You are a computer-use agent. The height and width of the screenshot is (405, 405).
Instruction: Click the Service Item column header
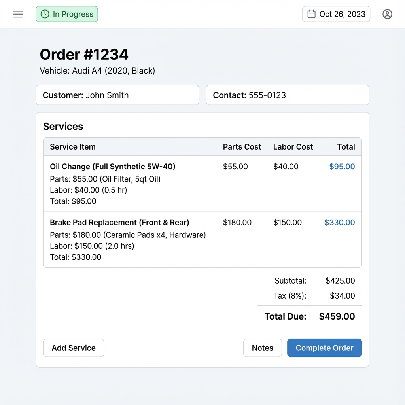pos(73,147)
